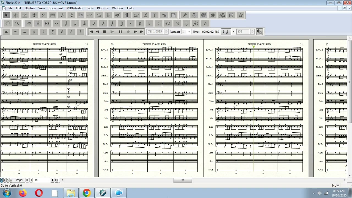Open the Repeat dropdown
The image size is (352, 198).
[x=189, y=32]
